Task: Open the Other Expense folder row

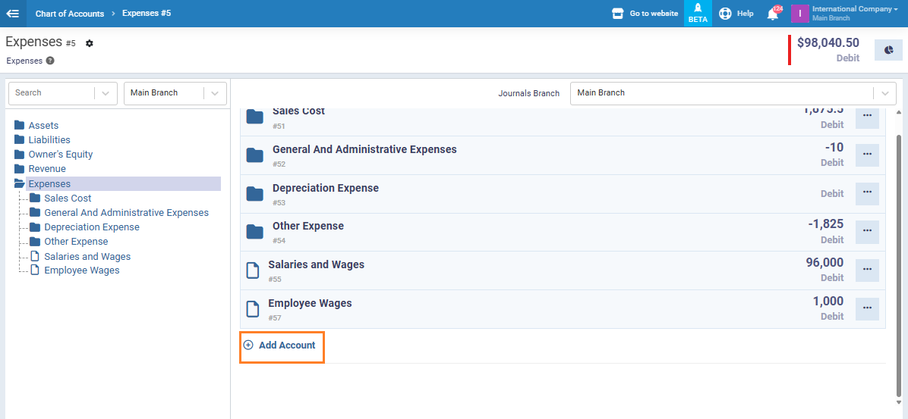Action: click(307, 227)
